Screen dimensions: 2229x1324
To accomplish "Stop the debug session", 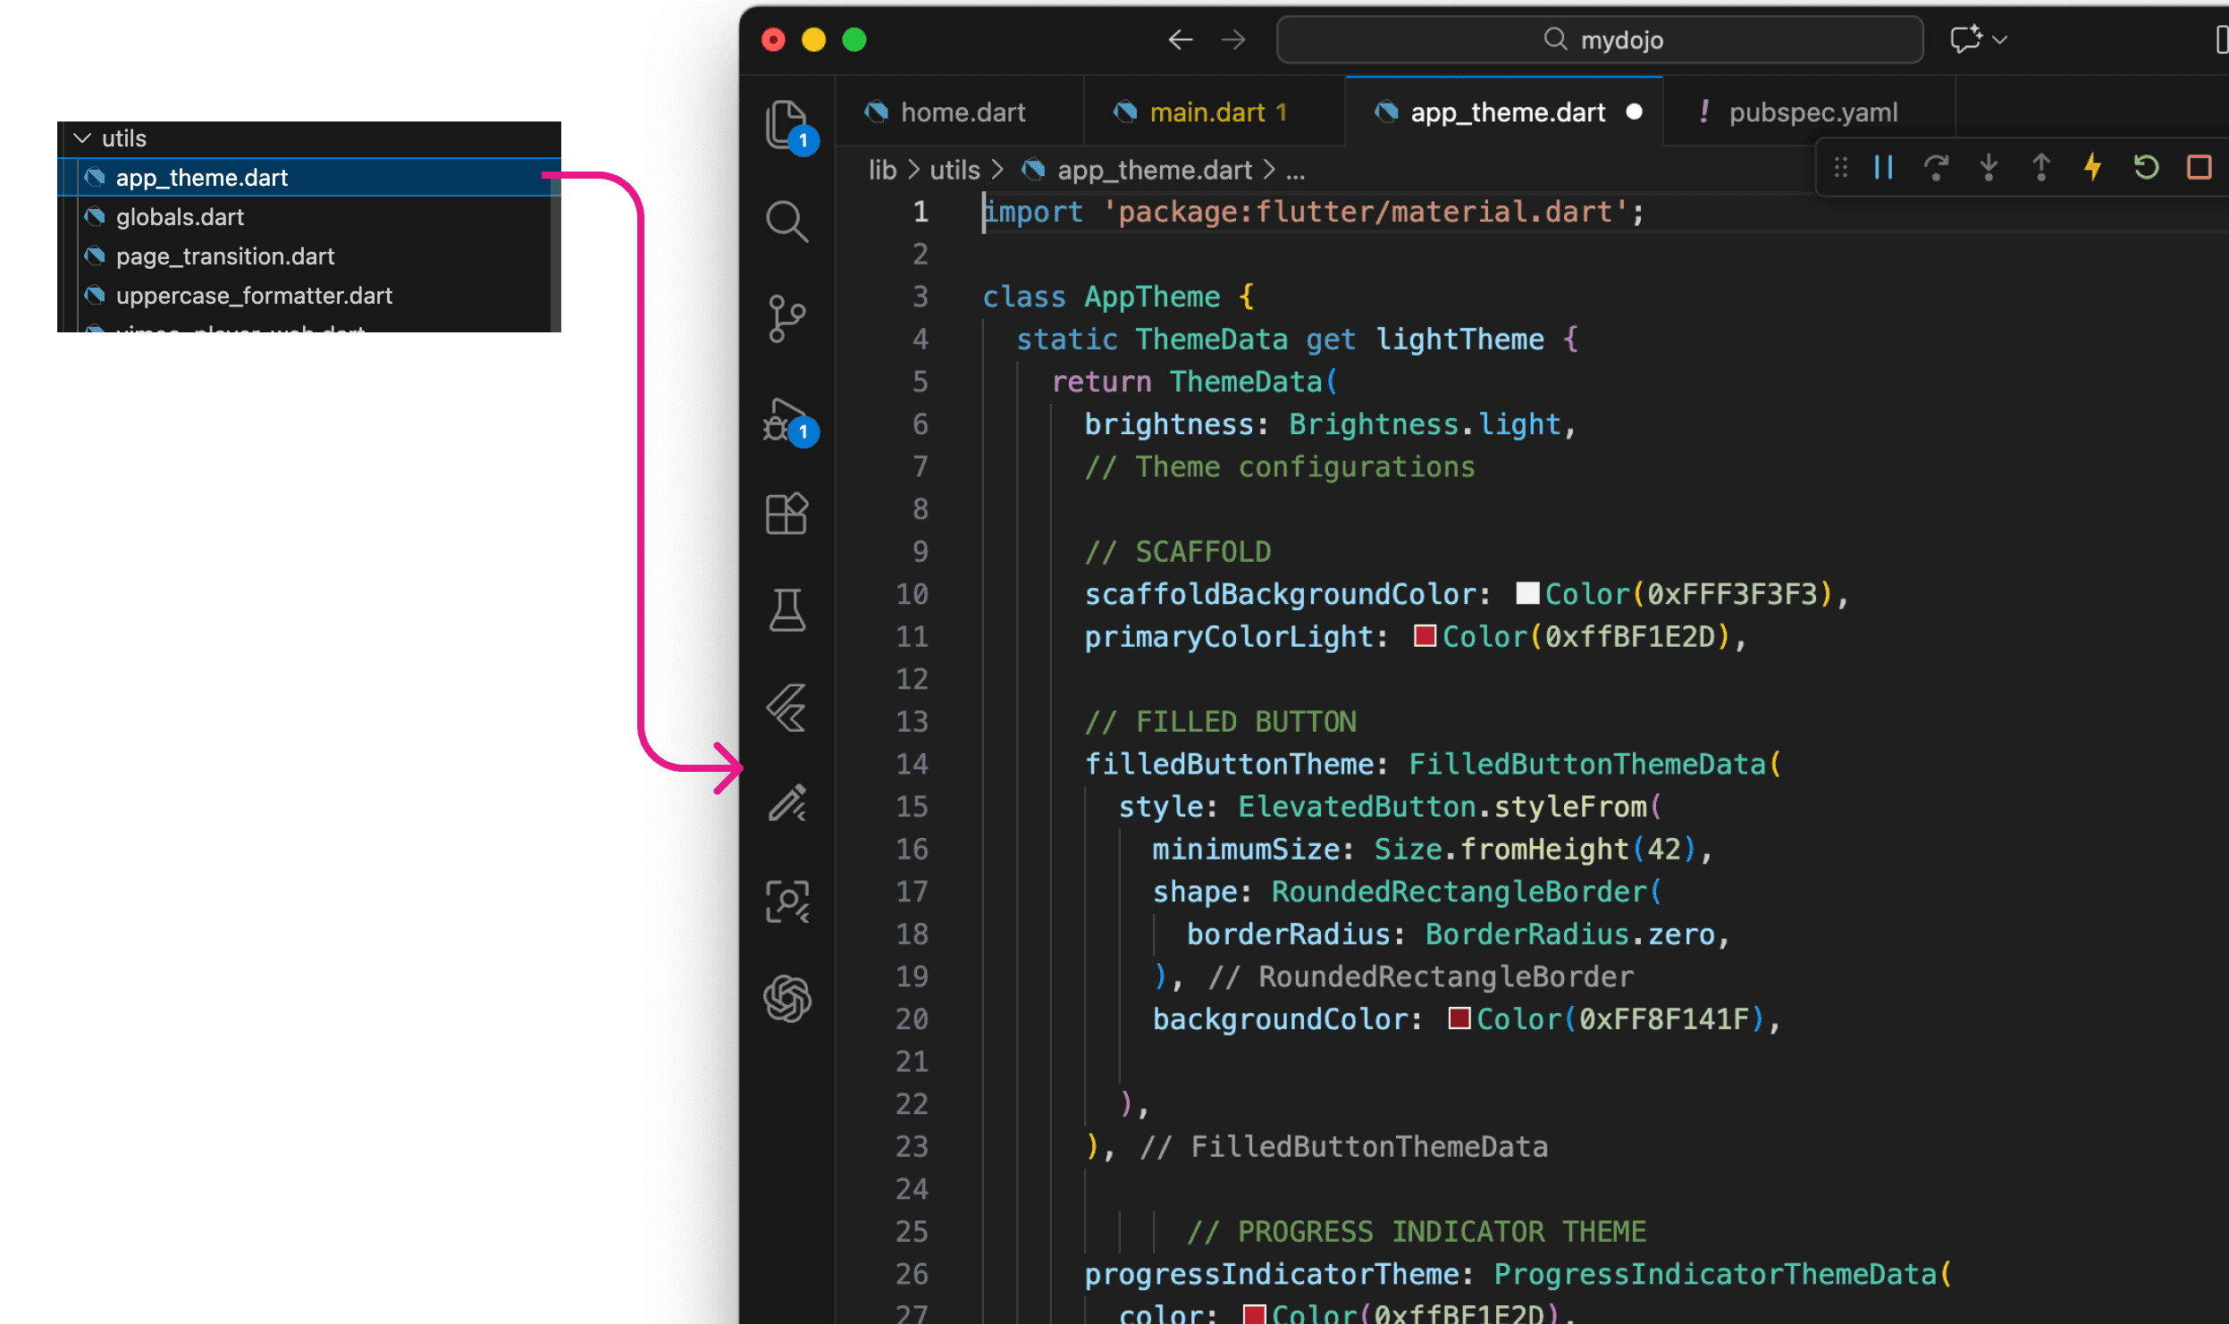I will point(2199,167).
